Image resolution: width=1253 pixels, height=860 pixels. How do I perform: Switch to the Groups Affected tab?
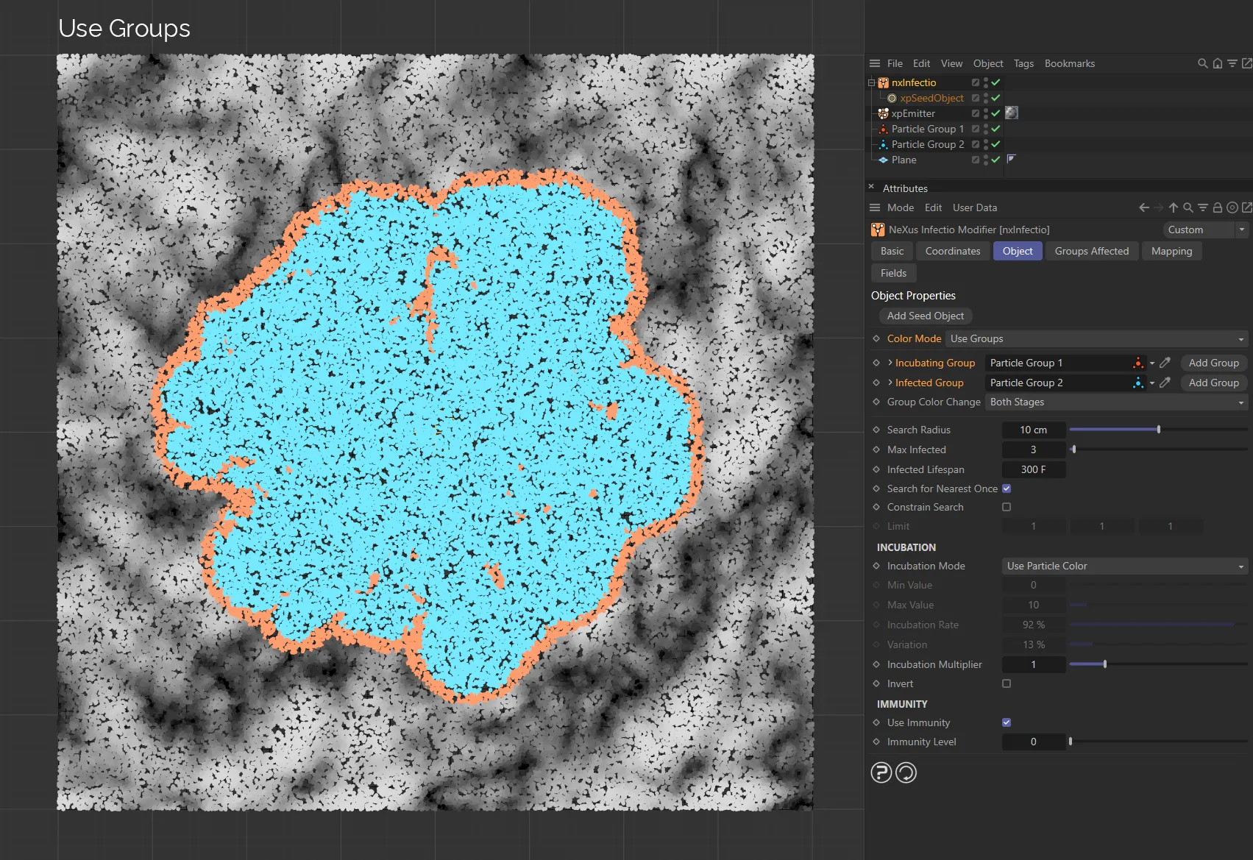pyautogui.click(x=1092, y=251)
